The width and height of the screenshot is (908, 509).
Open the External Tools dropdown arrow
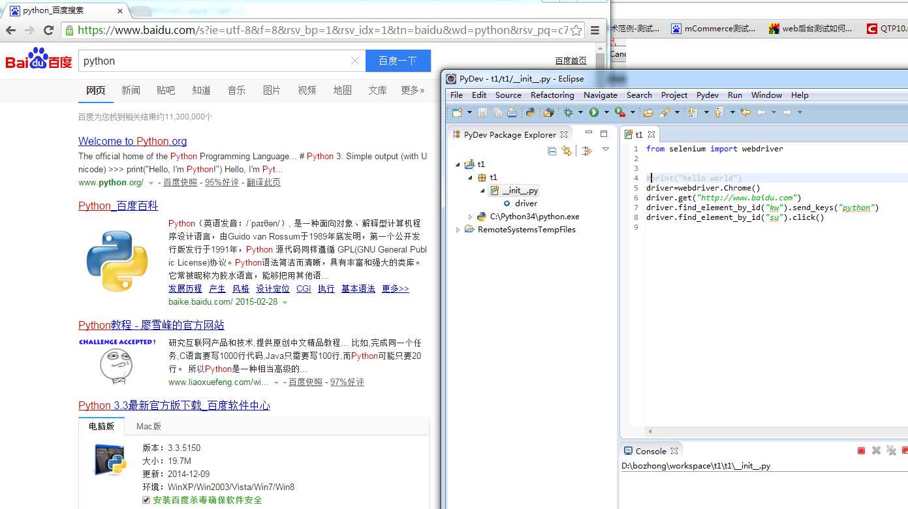633,112
